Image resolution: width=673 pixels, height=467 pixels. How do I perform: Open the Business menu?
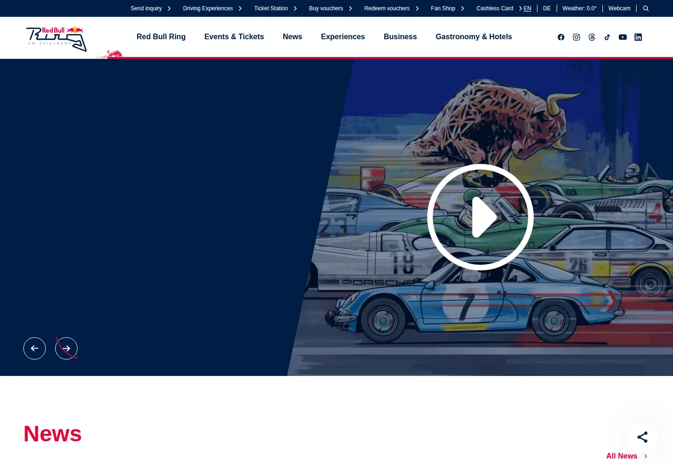point(400,37)
